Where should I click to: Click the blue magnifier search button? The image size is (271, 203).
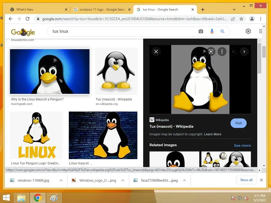click(x=222, y=31)
